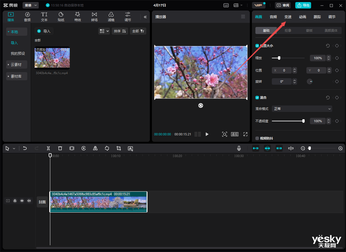The height and width of the screenshot is (252, 346).
Task: Click the 导入 import button with plus icon
Action: 44,31
